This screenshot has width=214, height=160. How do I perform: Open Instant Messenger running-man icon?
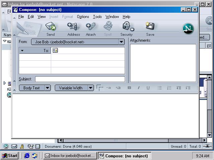point(22,146)
